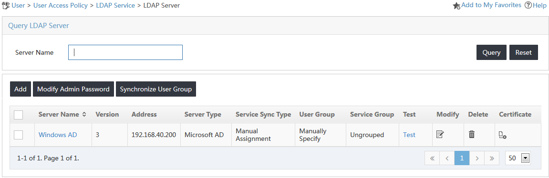Navigate to User Access Policy breadcrumb
The width and height of the screenshot is (549, 178).
point(60,6)
